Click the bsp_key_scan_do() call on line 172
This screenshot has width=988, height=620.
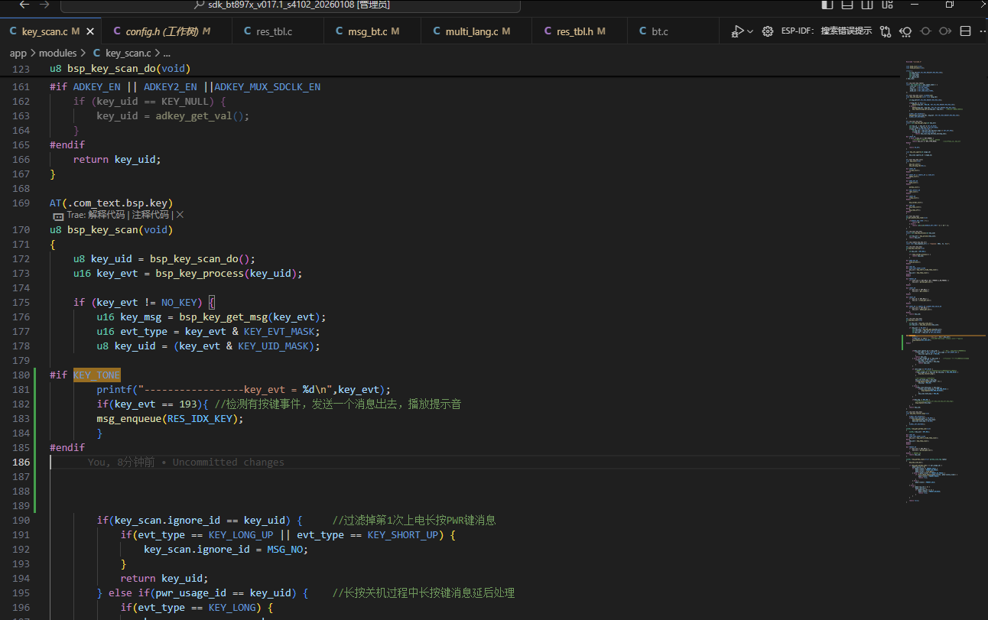[x=202, y=258]
